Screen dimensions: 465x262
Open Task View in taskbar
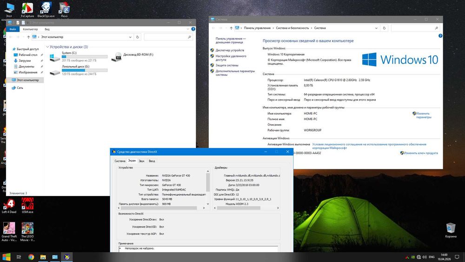[x=19, y=257]
